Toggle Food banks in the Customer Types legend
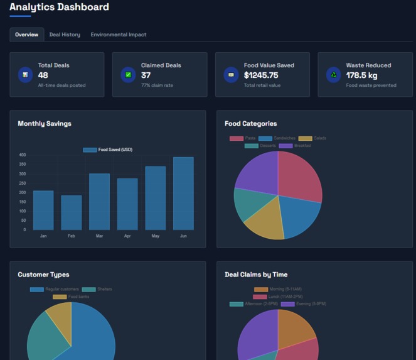 (71, 297)
